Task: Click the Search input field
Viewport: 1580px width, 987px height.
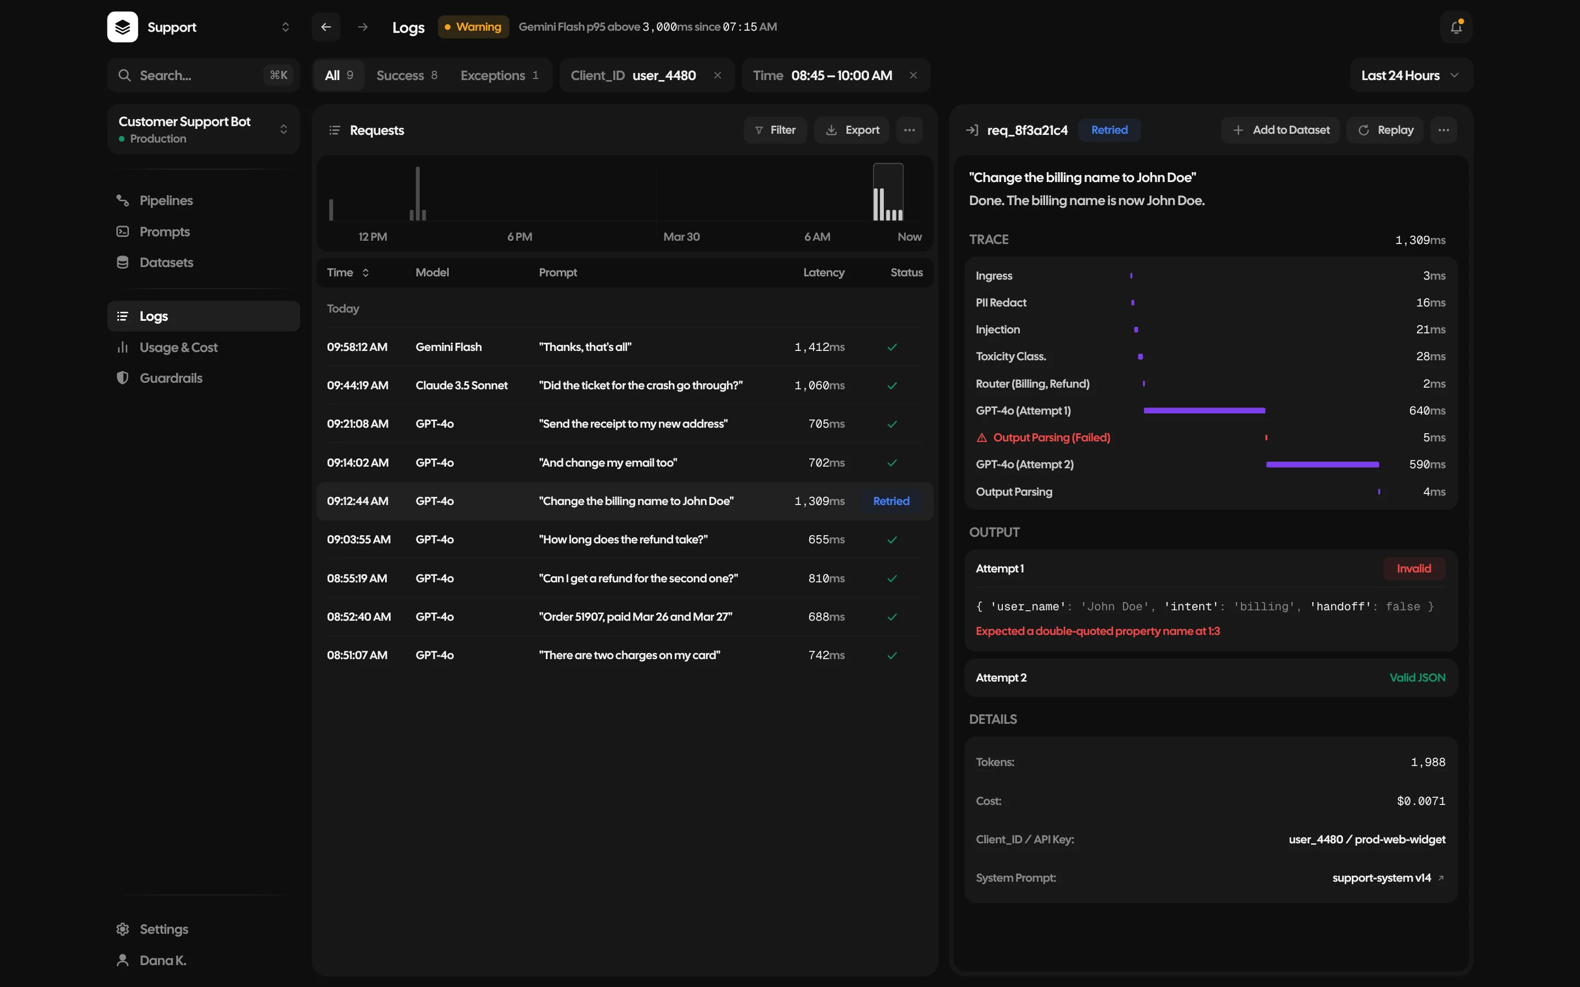Action: tap(204, 75)
